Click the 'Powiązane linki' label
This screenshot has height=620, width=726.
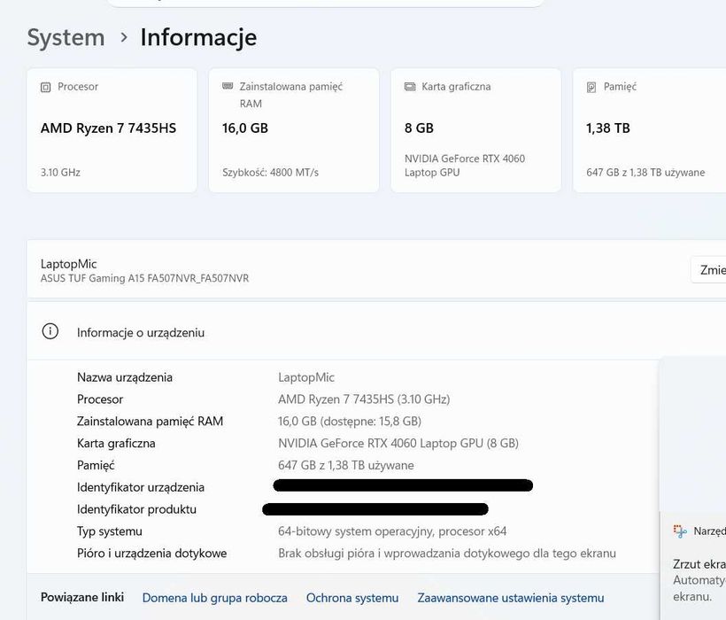82,597
